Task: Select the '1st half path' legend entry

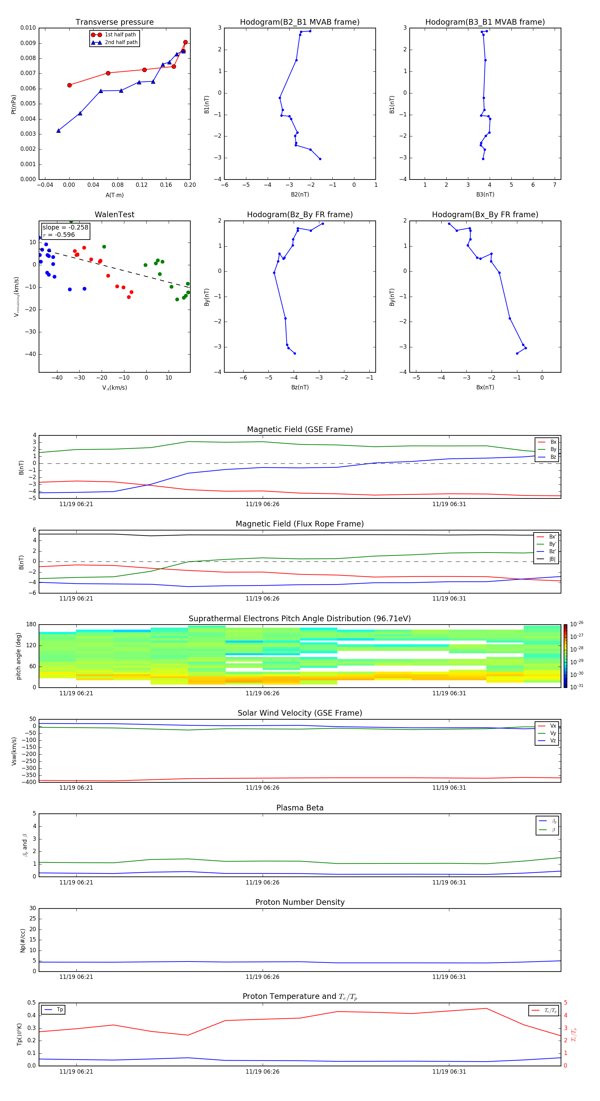Action: pos(114,35)
